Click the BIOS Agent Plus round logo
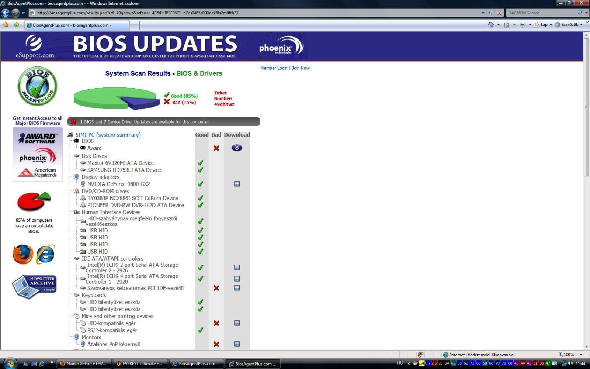Image resolution: width=590 pixels, height=369 pixels. pyautogui.click(x=37, y=86)
